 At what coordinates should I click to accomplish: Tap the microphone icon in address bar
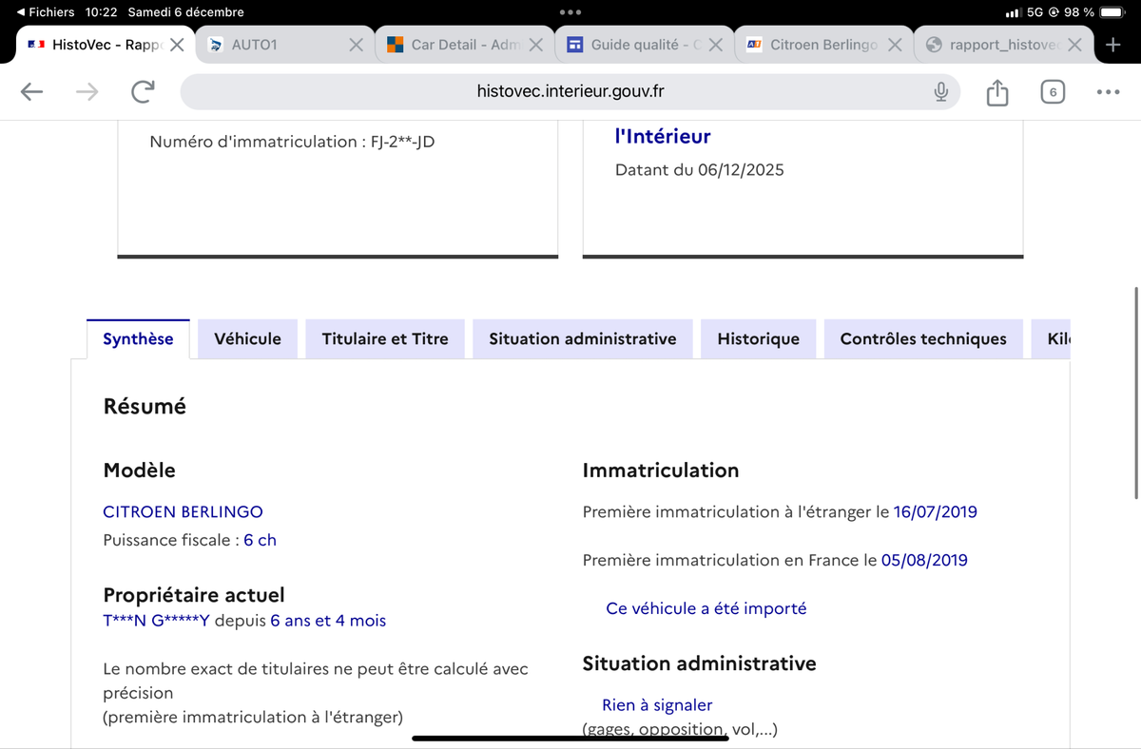coord(940,91)
